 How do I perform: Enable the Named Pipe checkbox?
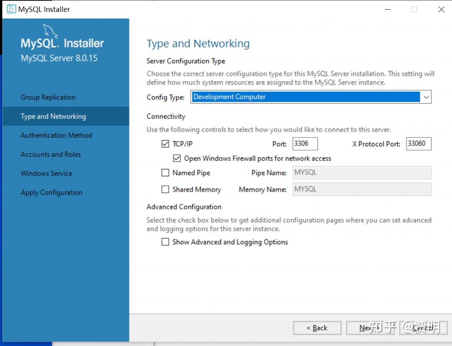click(x=165, y=173)
